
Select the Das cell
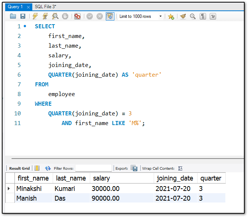click(x=71, y=198)
